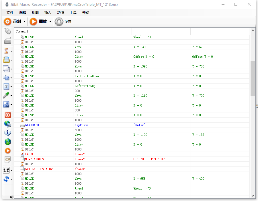The image size is (258, 201).
Task: Click the globe with mouse open-URL icon
Action: [7, 124]
